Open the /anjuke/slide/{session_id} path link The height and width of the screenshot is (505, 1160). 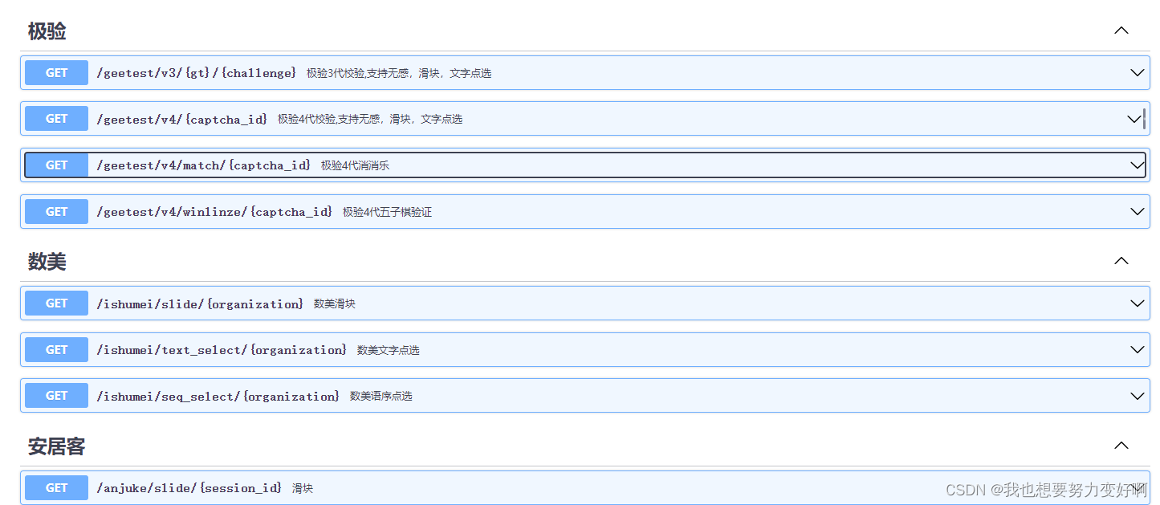coord(189,488)
